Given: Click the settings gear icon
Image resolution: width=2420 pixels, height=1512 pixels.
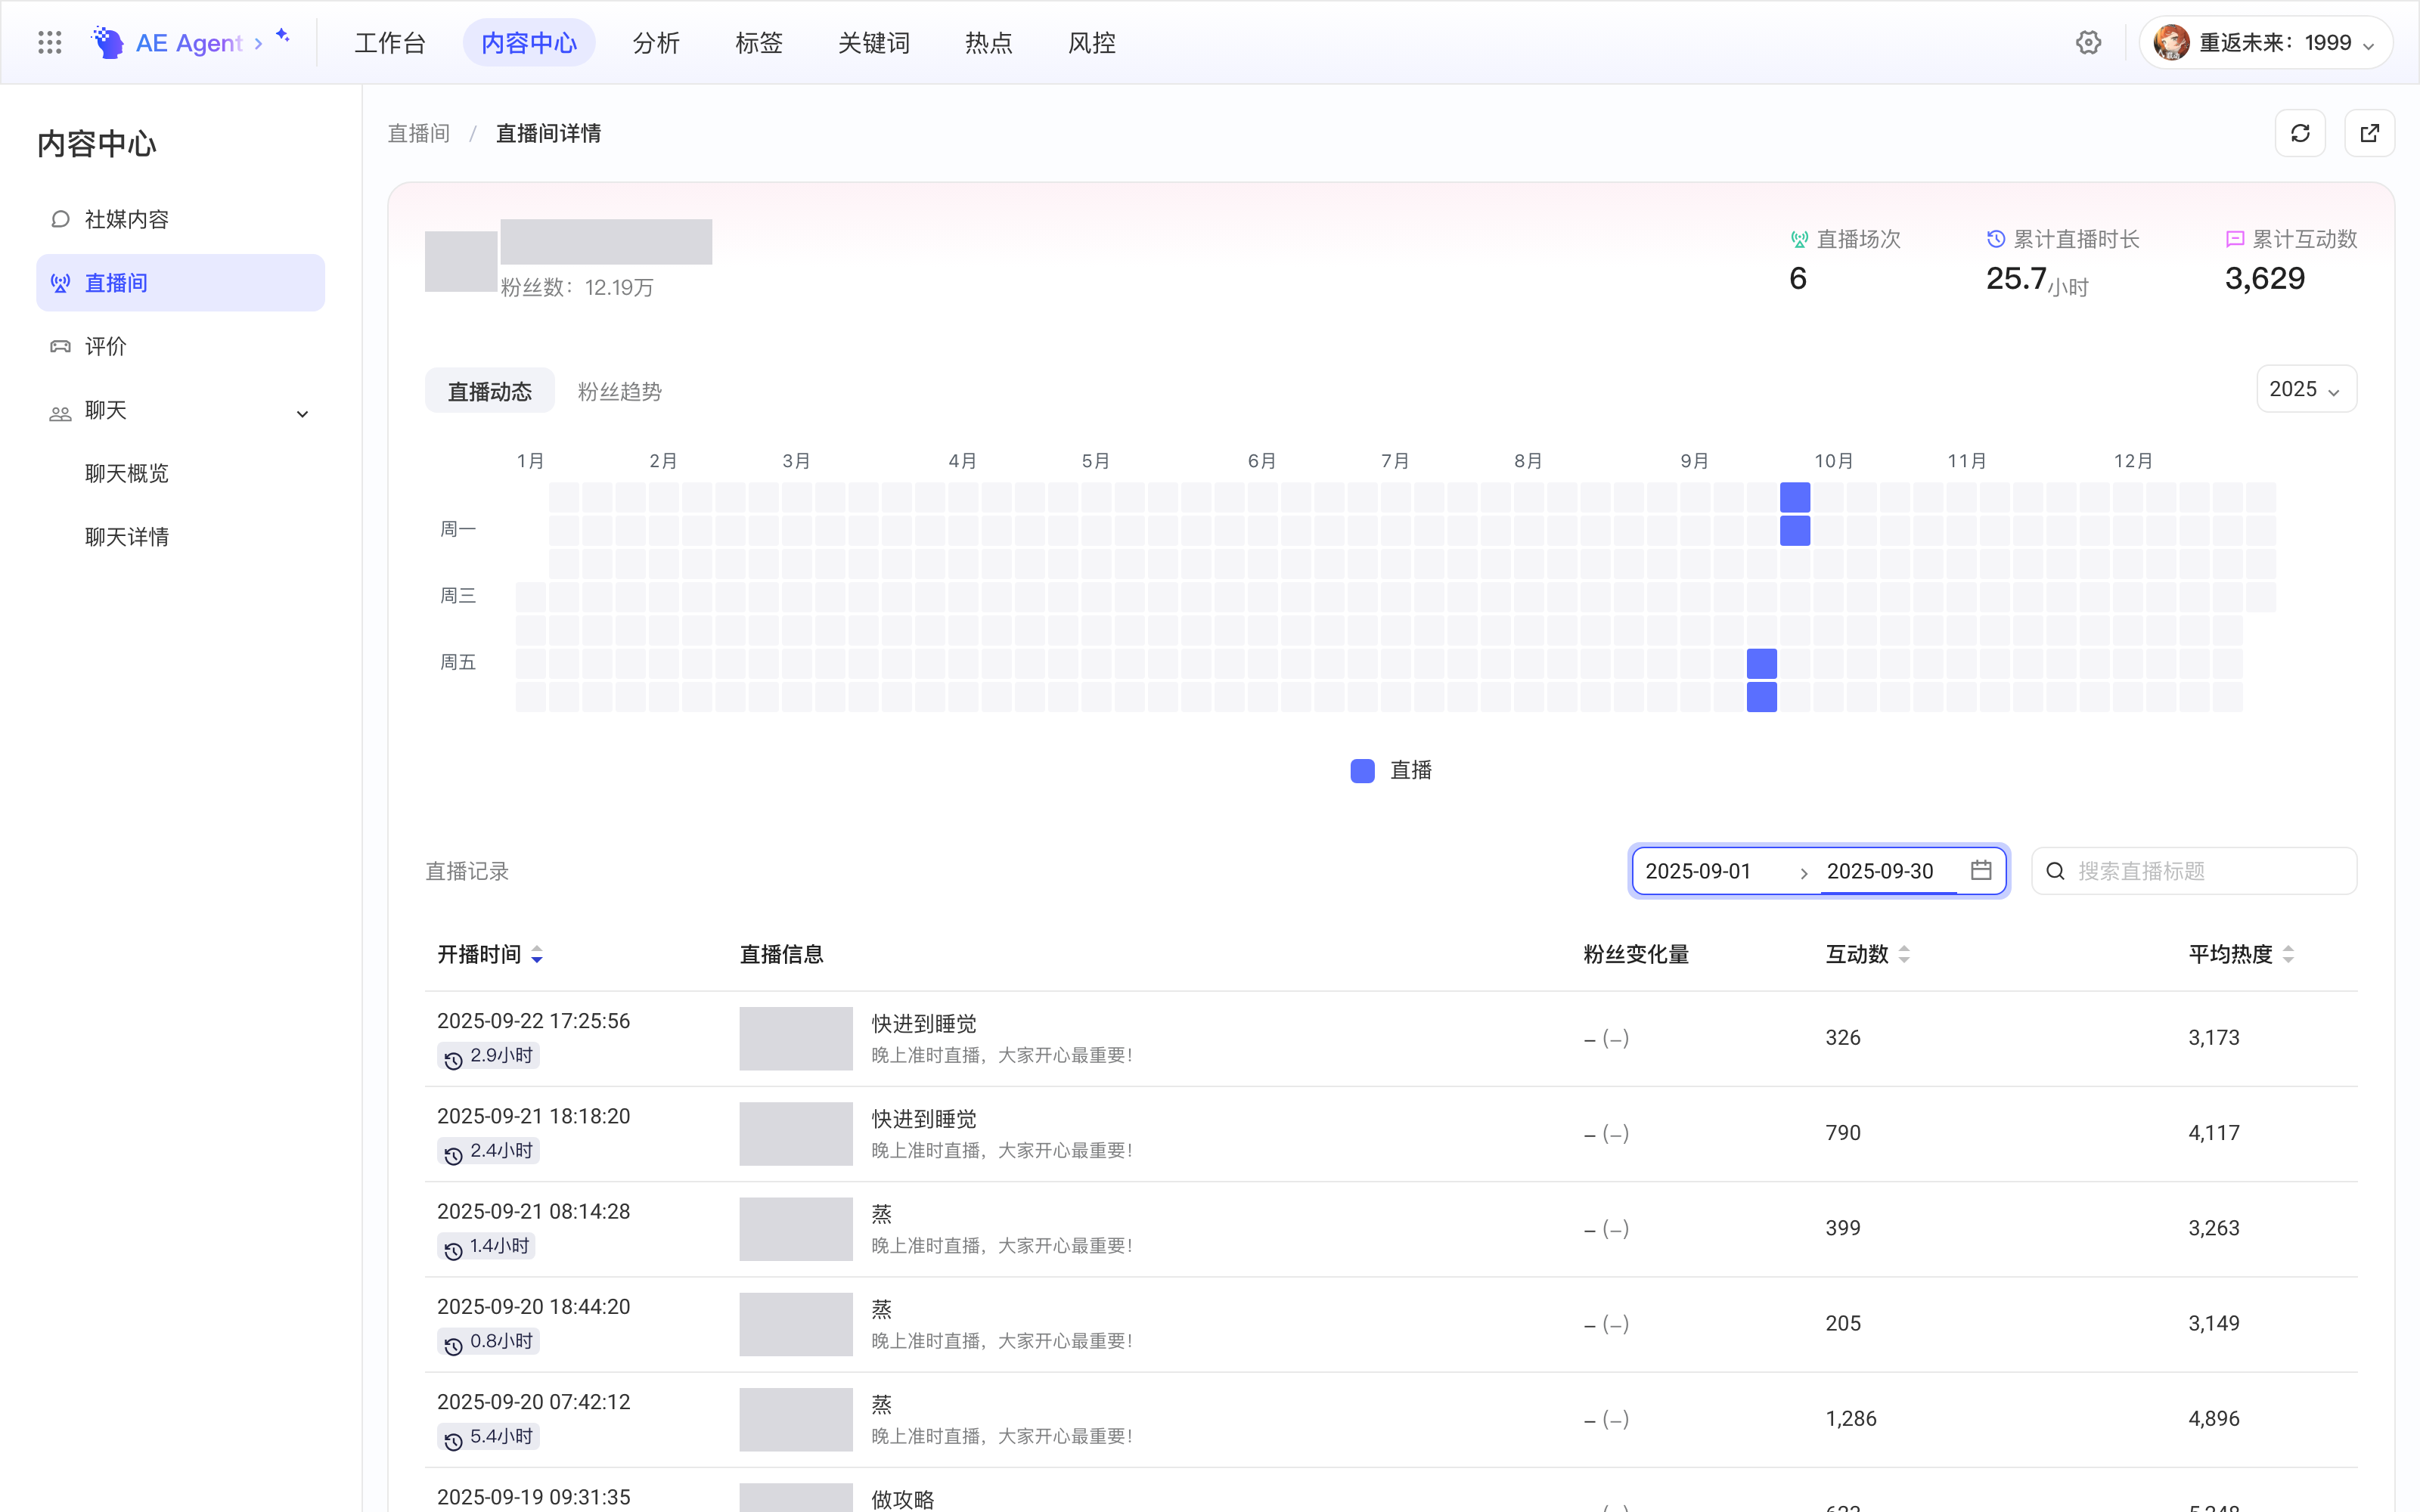Looking at the screenshot, I should point(2088,43).
